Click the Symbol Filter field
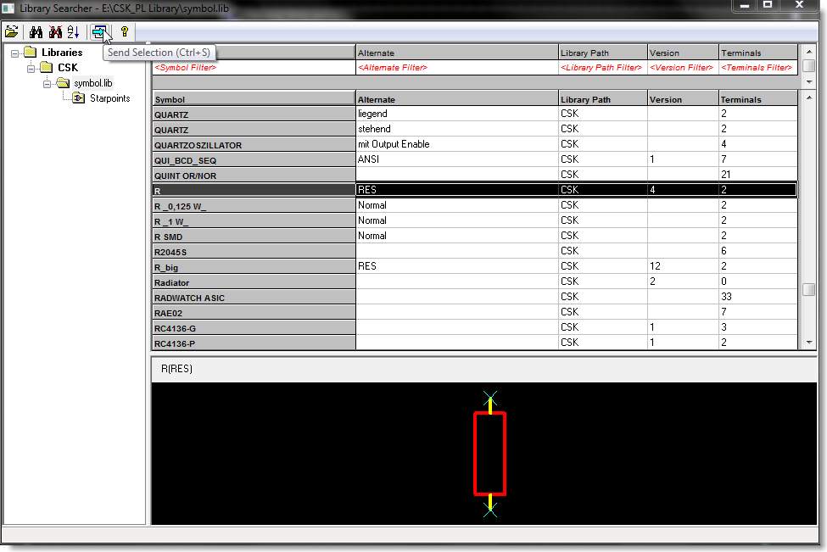Image resolution: width=827 pixels, height=552 pixels. click(x=254, y=68)
